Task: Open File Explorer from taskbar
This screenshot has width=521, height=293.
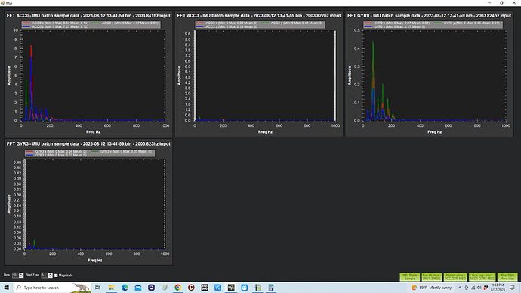Action: coord(111,288)
